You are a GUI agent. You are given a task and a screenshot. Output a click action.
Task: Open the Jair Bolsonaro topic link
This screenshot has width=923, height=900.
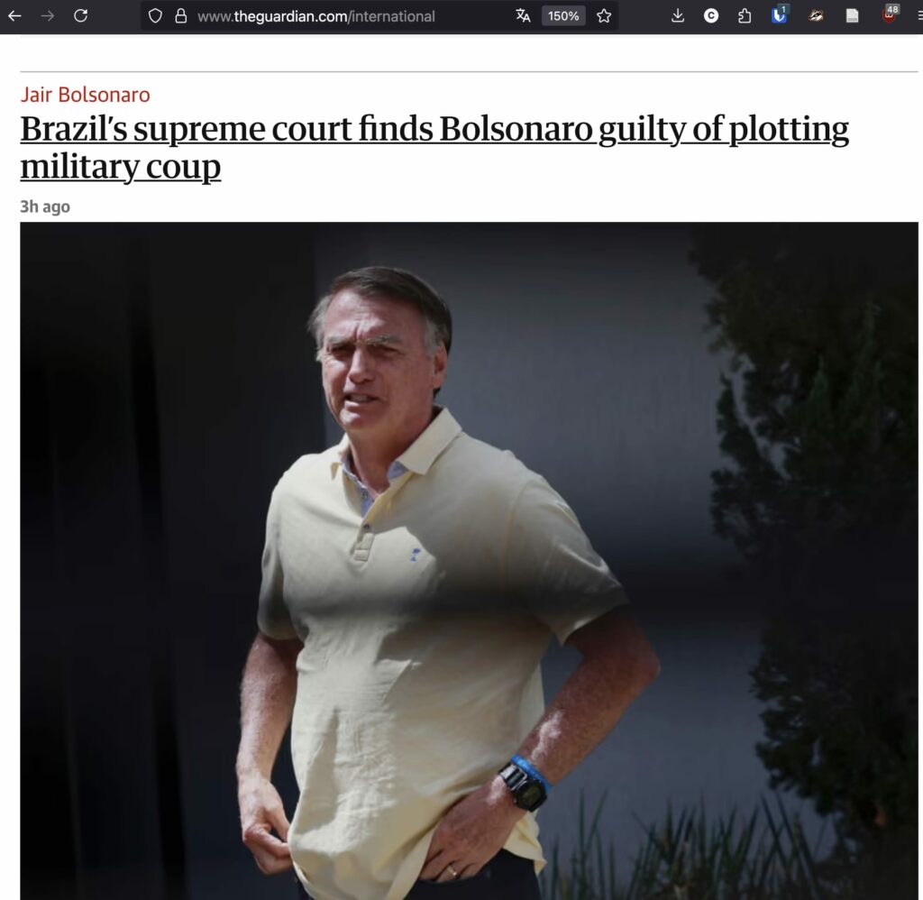click(x=86, y=95)
